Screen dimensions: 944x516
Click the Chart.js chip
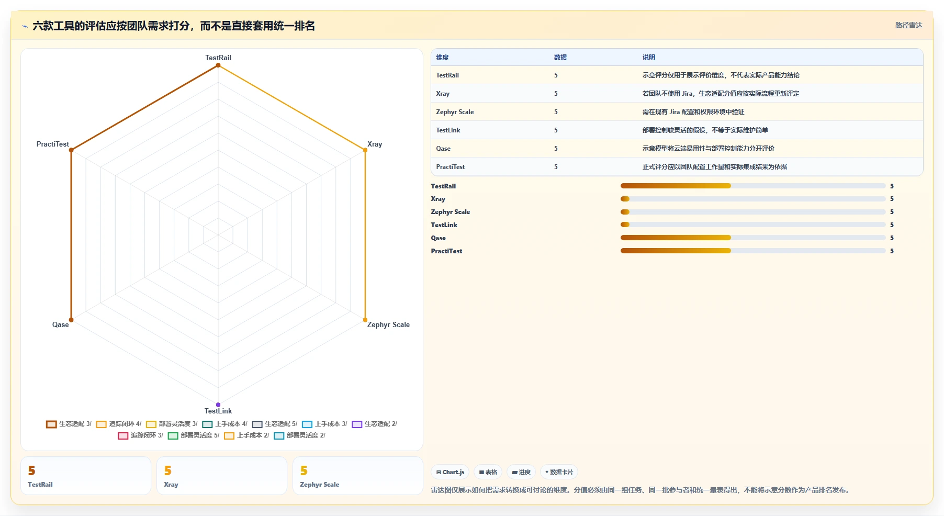(x=450, y=472)
